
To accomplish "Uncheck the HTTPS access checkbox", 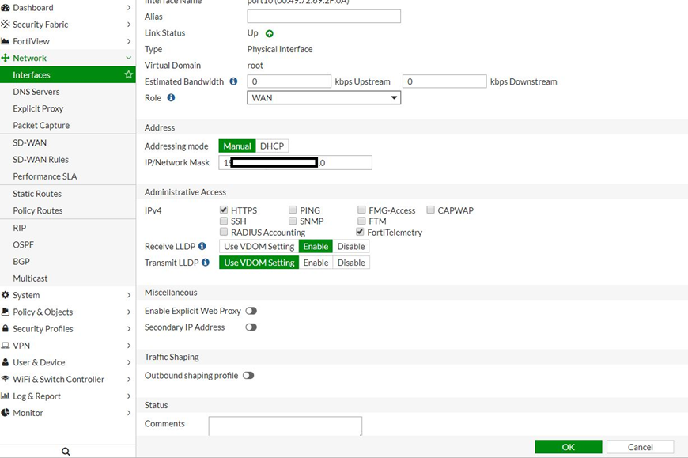I will (x=224, y=210).
